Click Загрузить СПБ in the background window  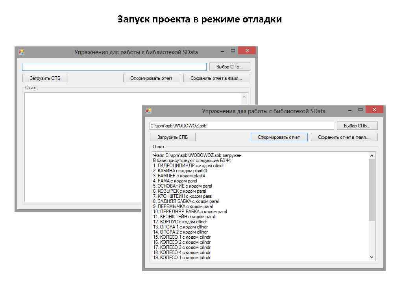pyautogui.click(x=45, y=78)
